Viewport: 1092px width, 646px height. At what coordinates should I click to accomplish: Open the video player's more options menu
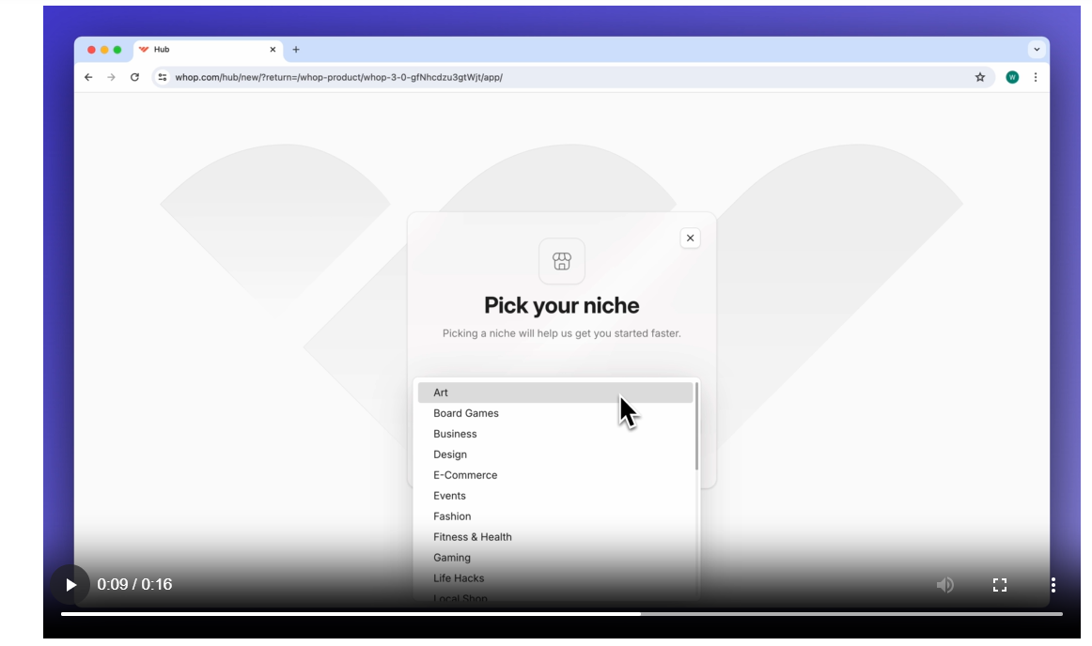(1053, 585)
